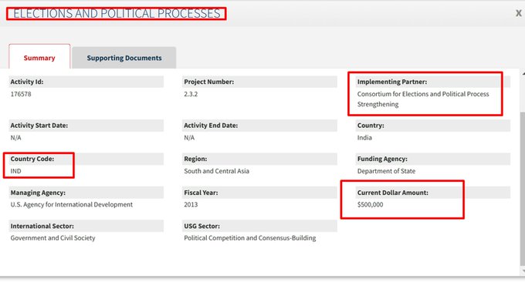
Task: Click the Funding Agency value Department of State
Action: point(386,171)
